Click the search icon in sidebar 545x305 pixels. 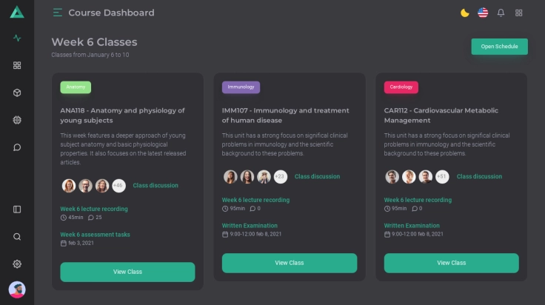(x=17, y=237)
